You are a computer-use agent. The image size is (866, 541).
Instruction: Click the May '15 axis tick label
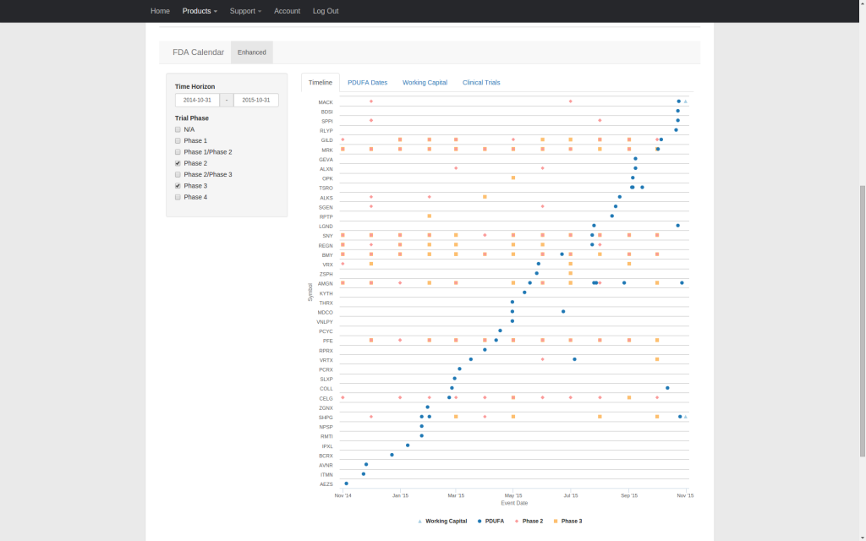[513, 495]
